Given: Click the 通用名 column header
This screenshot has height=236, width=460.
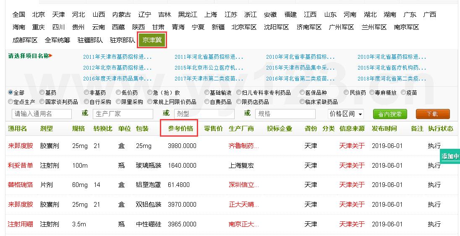Looking at the screenshot, I should pos(17,128).
